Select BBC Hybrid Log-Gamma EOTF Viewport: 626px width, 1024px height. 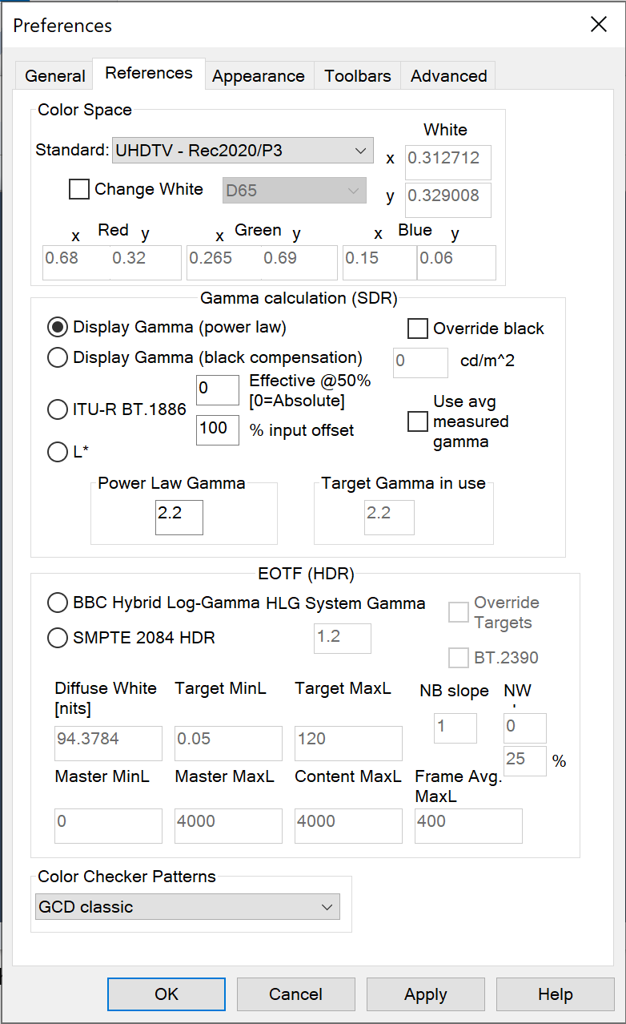(57, 603)
